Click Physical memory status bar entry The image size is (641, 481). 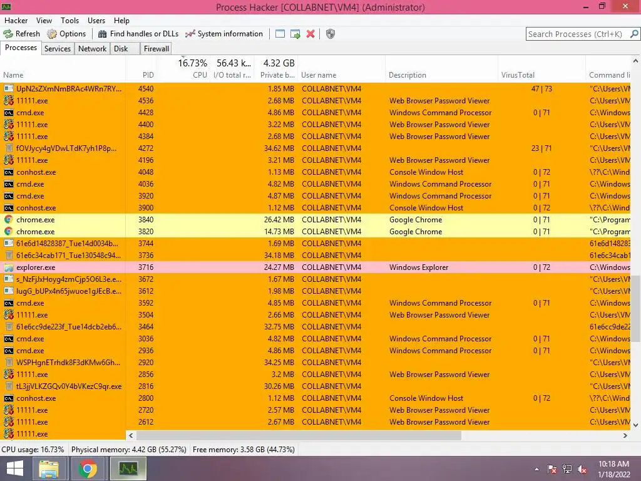pos(129,450)
